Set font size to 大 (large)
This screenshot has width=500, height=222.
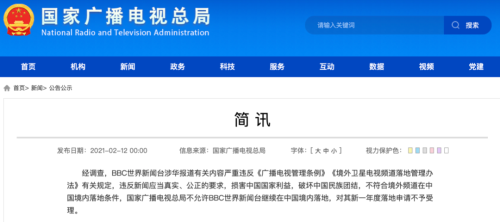[318, 151]
